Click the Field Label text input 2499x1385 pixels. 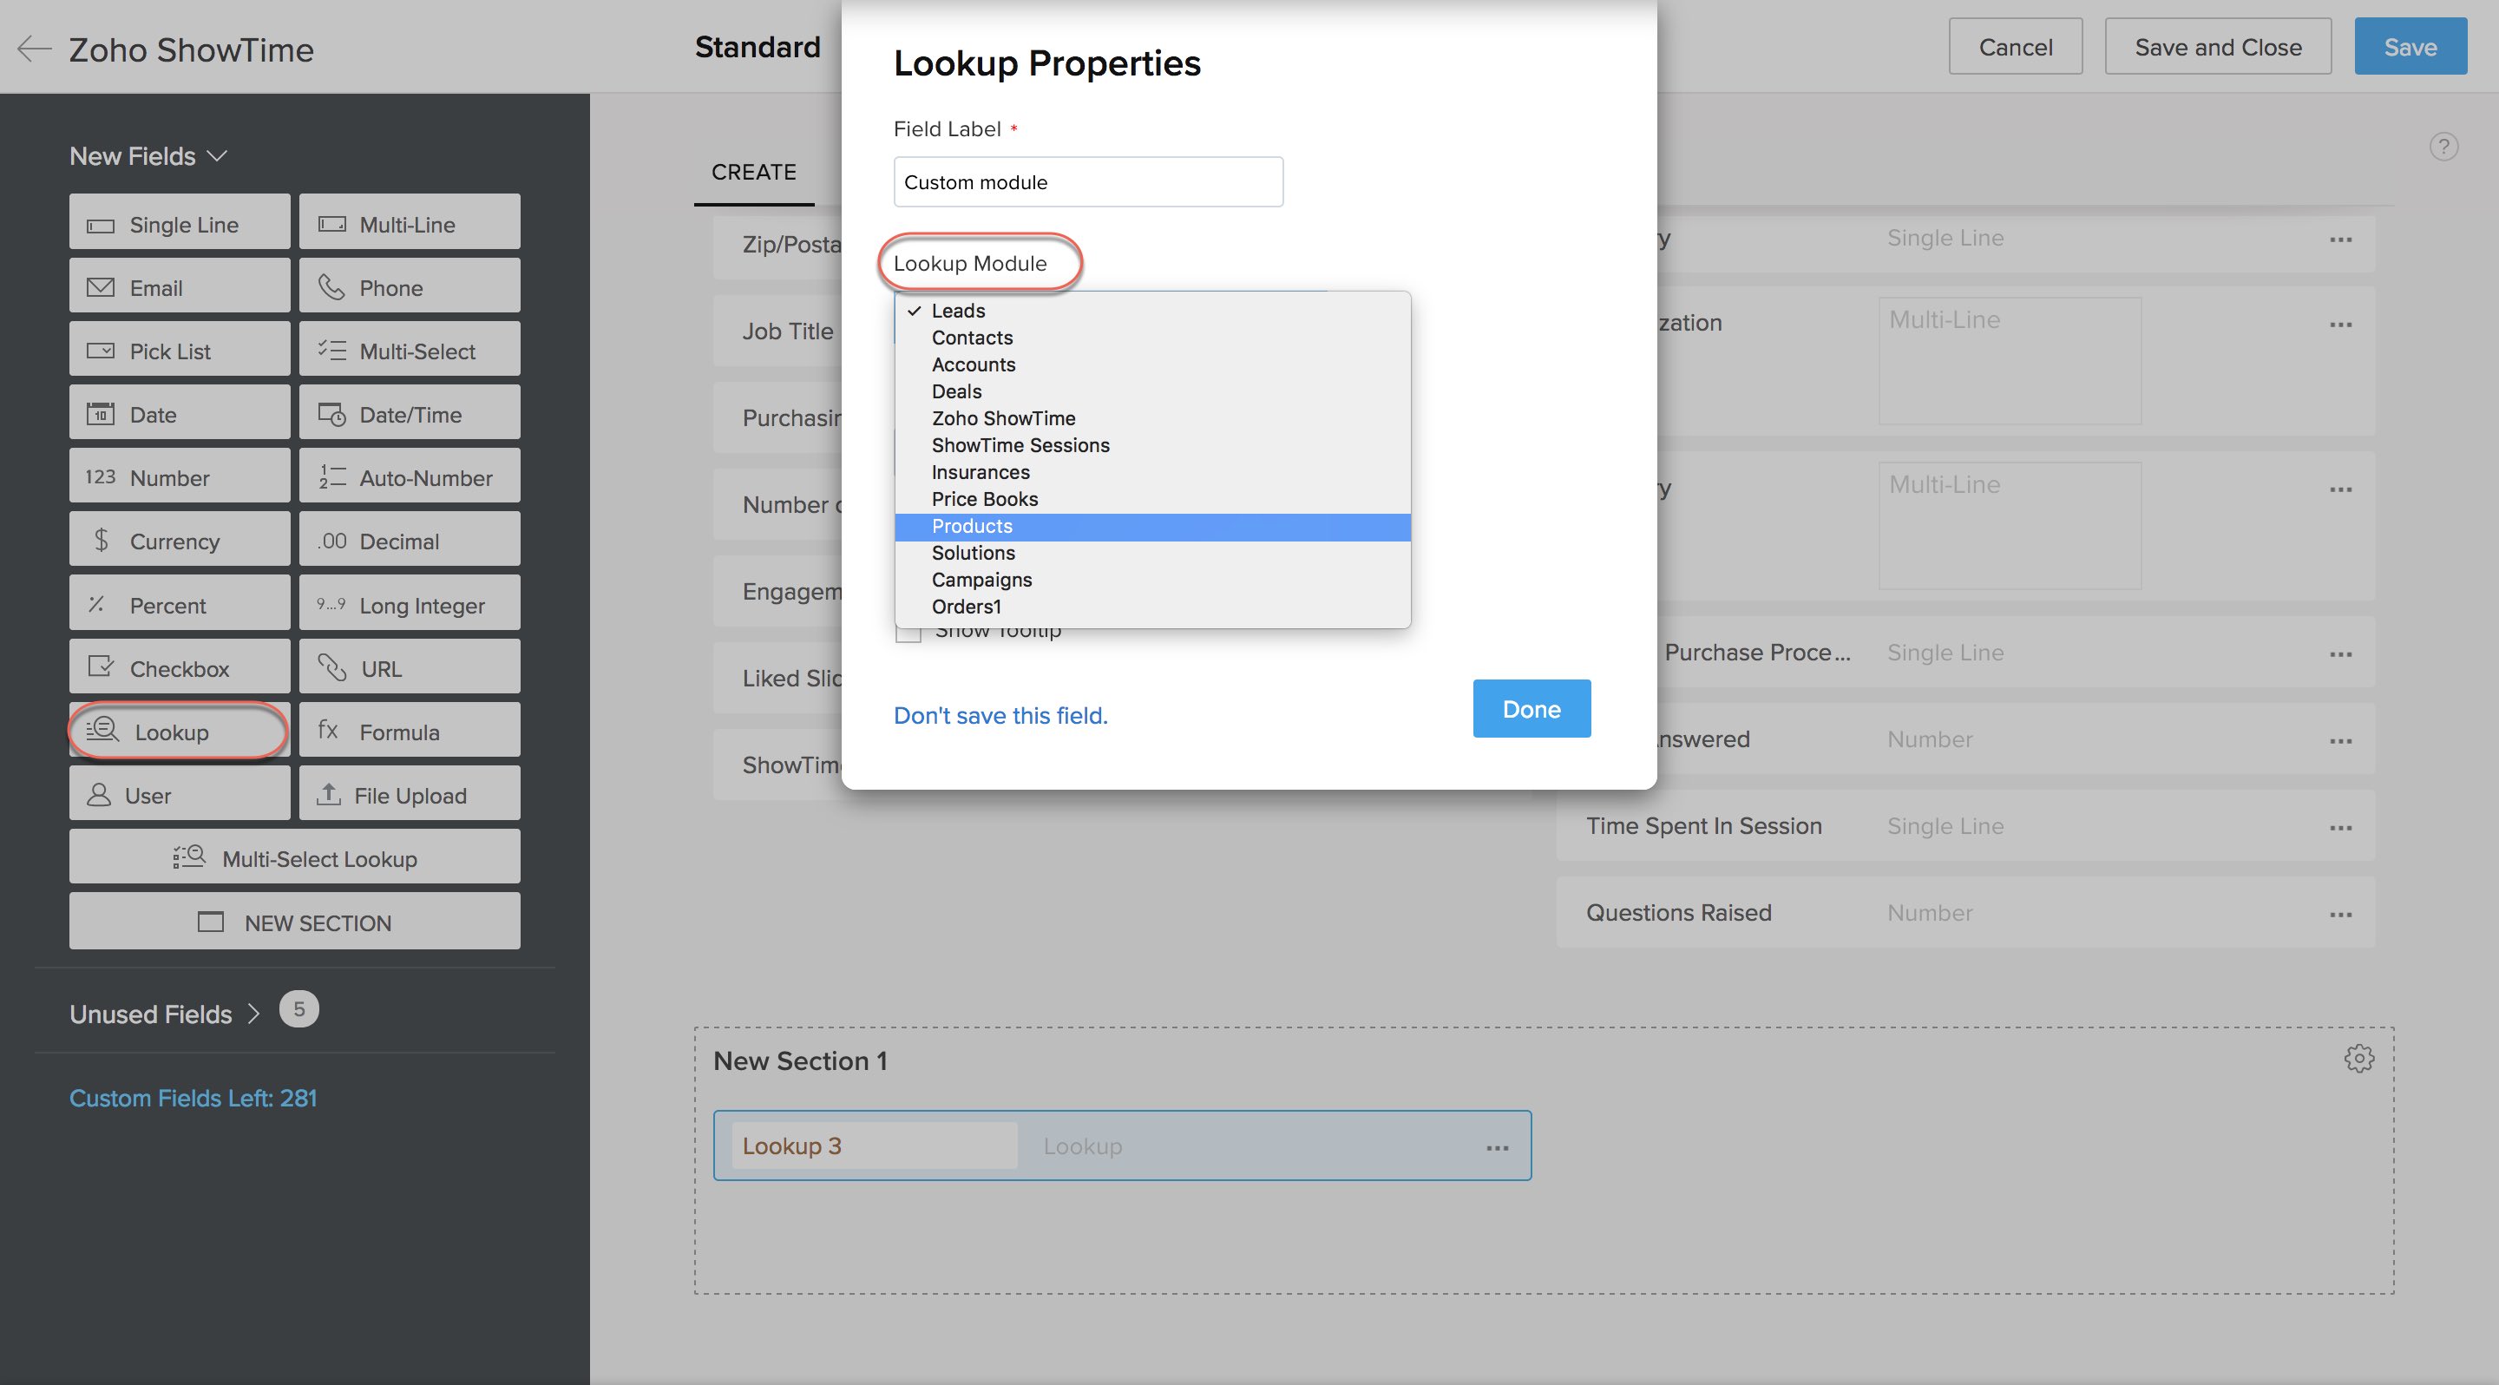click(1087, 182)
